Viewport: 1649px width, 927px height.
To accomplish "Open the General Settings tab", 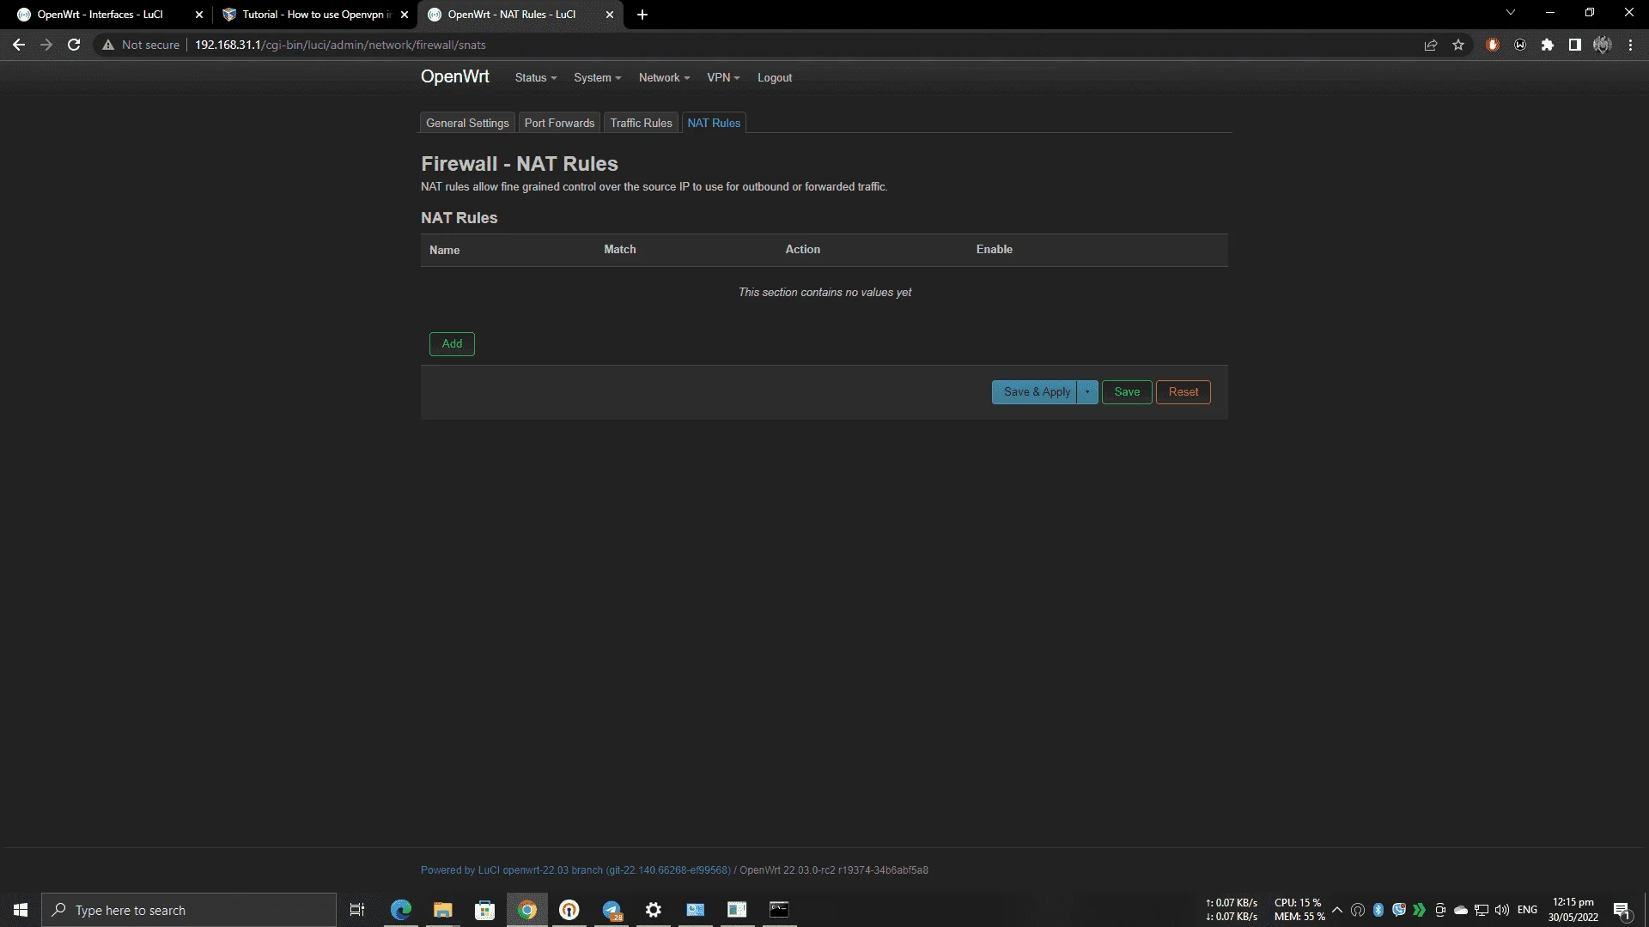I will (467, 123).
